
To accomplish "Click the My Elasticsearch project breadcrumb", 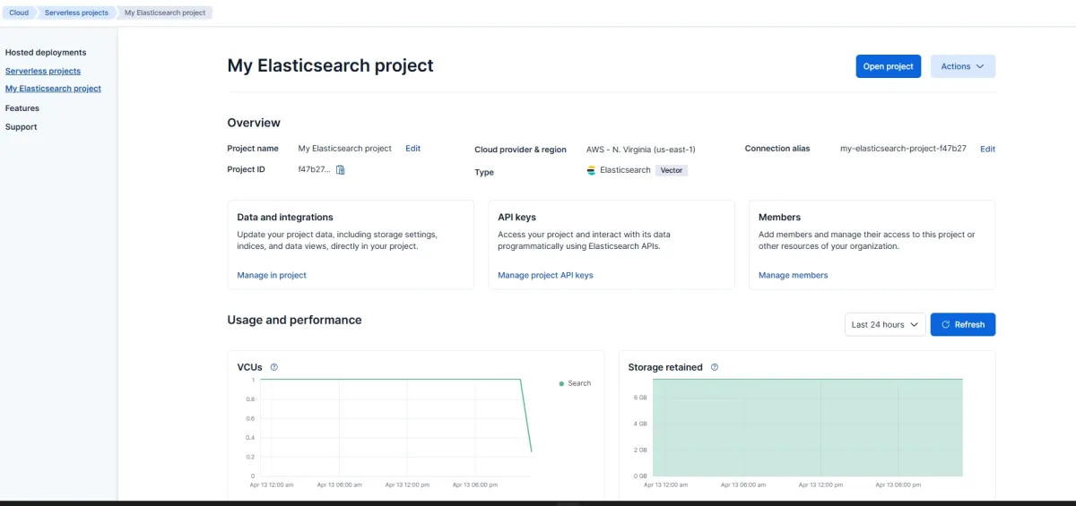I will (x=165, y=13).
